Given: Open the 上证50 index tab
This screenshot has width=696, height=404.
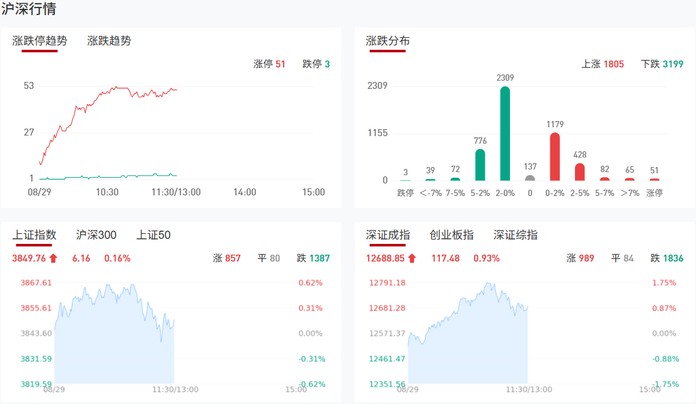Looking at the screenshot, I should tap(153, 235).
